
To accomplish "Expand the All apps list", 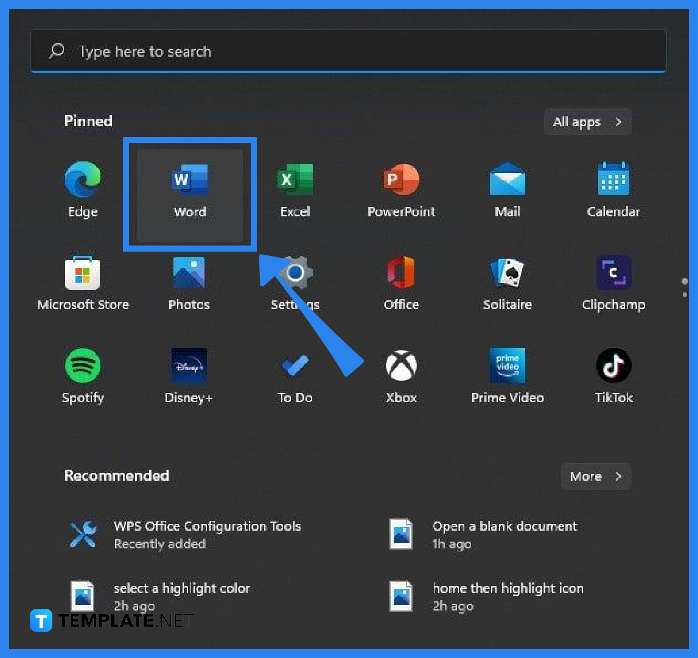I will coord(587,122).
